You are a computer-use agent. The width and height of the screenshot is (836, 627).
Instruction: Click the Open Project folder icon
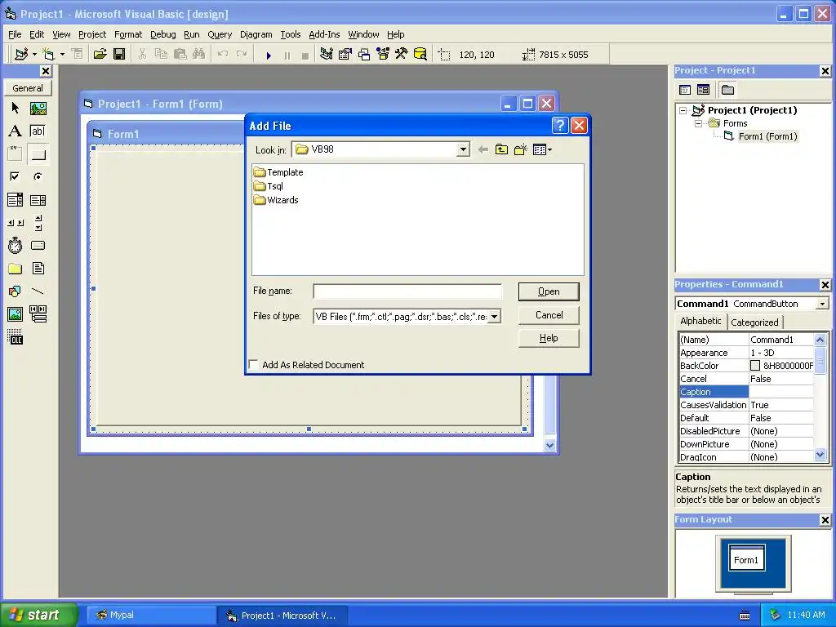click(100, 54)
